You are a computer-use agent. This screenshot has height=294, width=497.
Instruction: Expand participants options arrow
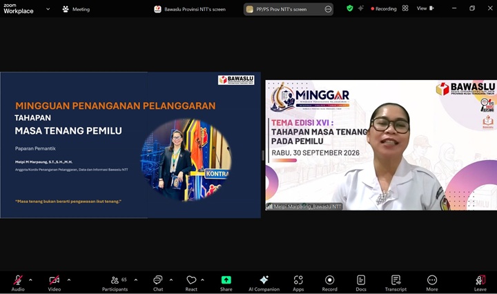[x=136, y=280]
